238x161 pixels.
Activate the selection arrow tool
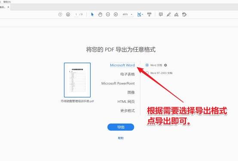pos(92,15)
